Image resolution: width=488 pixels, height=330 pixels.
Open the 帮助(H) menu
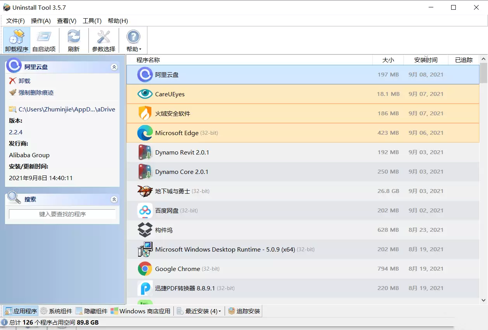click(x=118, y=21)
